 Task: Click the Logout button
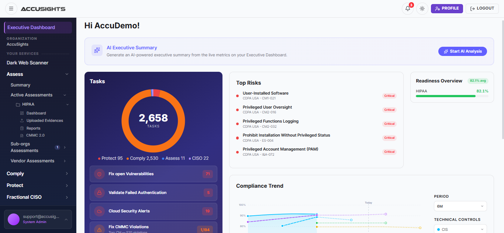tap(482, 8)
